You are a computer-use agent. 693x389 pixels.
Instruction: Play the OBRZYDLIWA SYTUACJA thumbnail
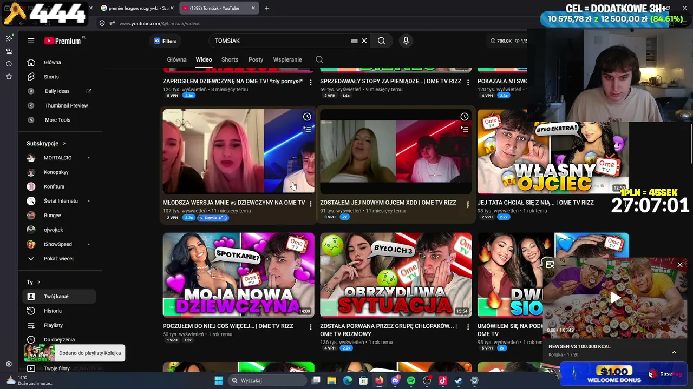click(x=396, y=274)
